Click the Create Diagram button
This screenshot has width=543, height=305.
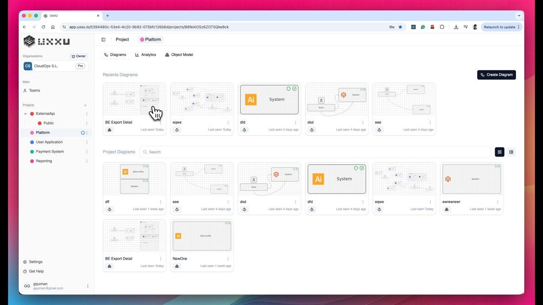tap(496, 75)
